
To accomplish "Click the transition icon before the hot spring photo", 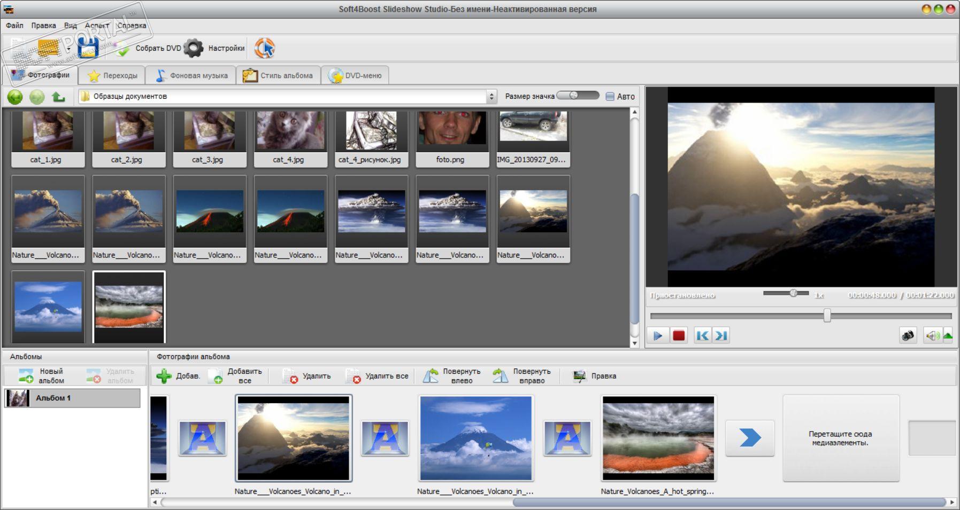I will pyautogui.click(x=567, y=438).
